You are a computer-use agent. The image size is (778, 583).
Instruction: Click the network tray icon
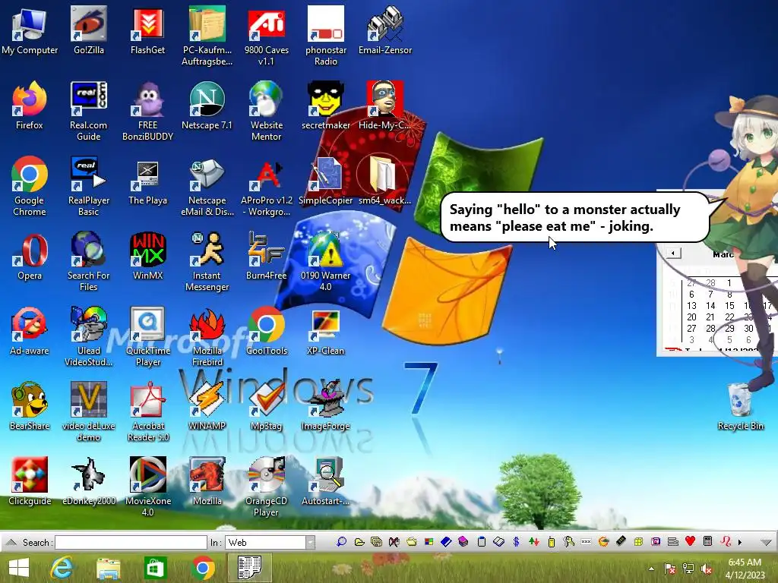coord(688,569)
